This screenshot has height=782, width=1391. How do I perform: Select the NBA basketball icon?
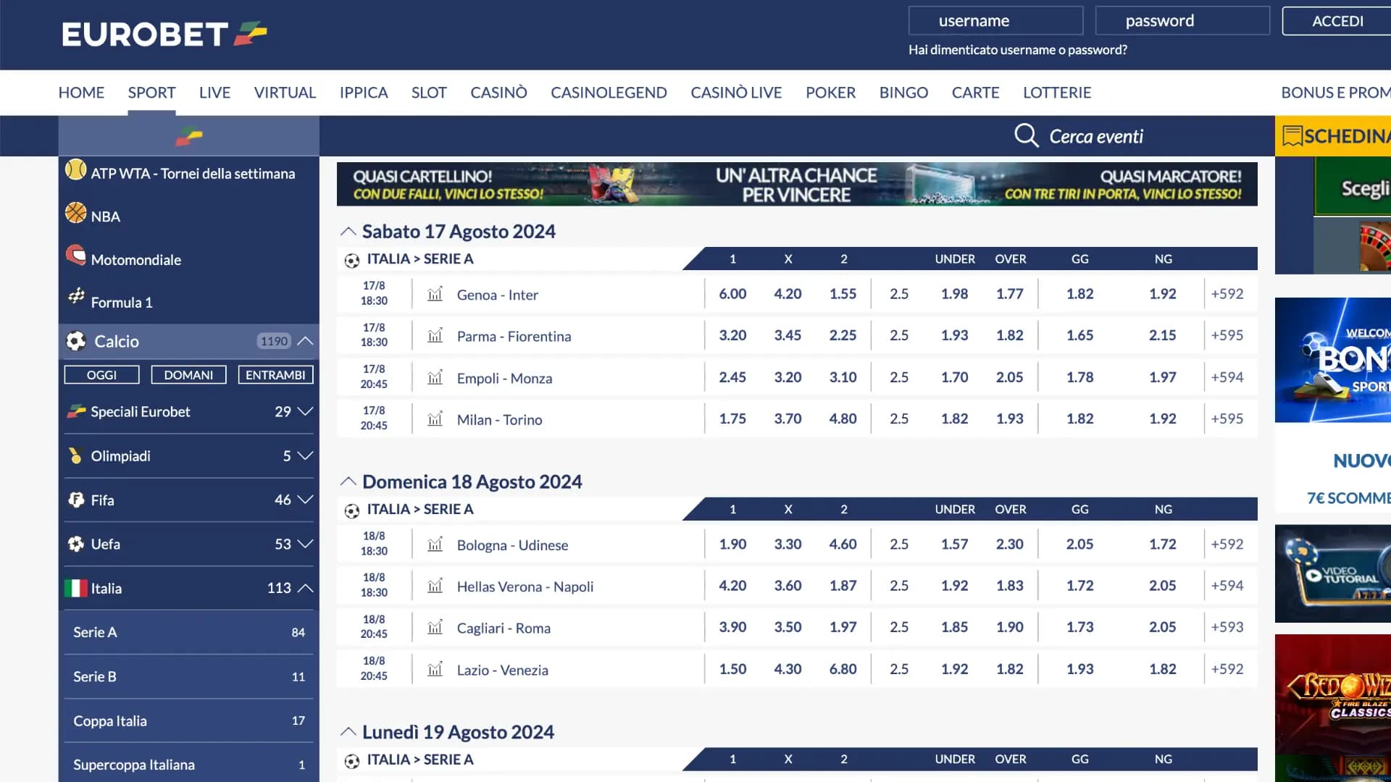[75, 214]
